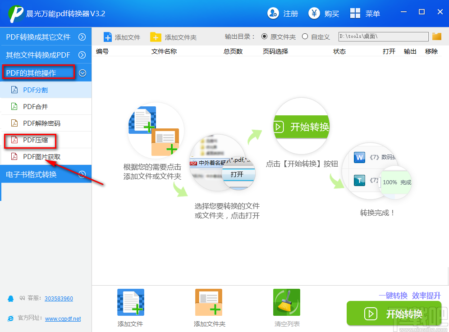Click toolbar 添加文件夹 text
The image size is (449, 332).
[181, 37]
